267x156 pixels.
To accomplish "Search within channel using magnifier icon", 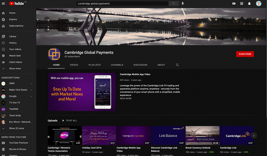I will 177,65.
